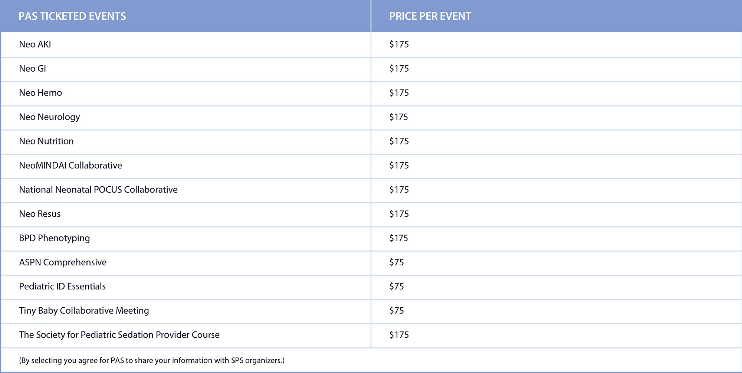The height and width of the screenshot is (373, 742).
Task: Click the $75 price for Tiny Baby Meeting
Action: (x=397, y=311)
